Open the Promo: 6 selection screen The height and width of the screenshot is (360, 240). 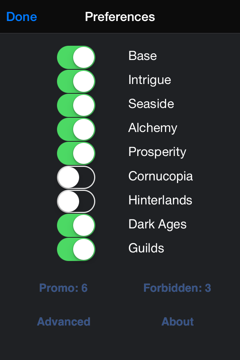63,288
